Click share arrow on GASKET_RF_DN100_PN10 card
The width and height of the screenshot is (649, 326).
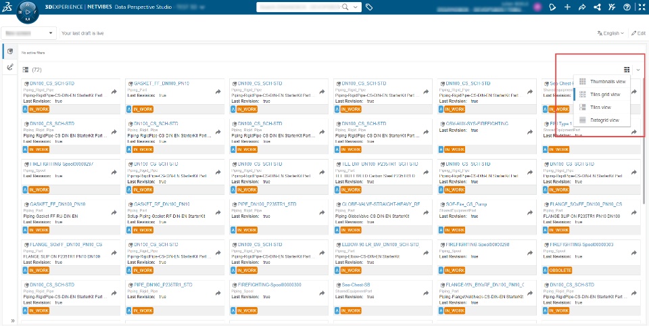click(x=218, y=212)
